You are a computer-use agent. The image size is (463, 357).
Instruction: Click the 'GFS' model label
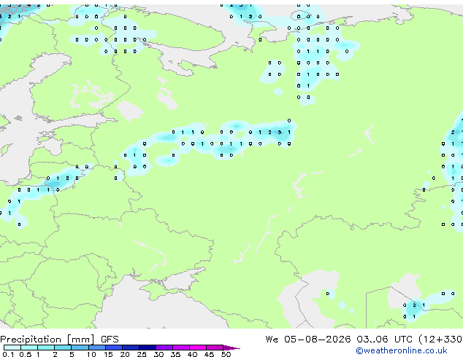click(x=110, y=340)
